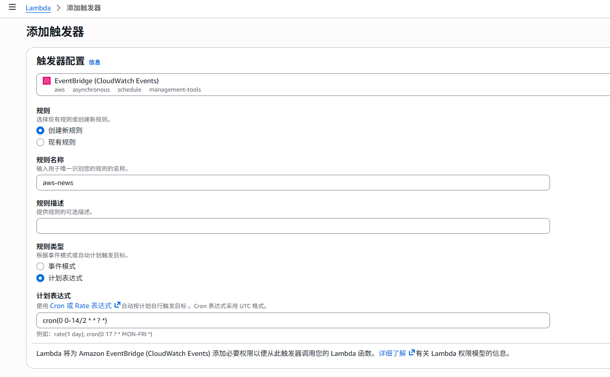Select the 现有规则 radio option
This screenshot has width=610, height=377.
(x=40, y=142)
